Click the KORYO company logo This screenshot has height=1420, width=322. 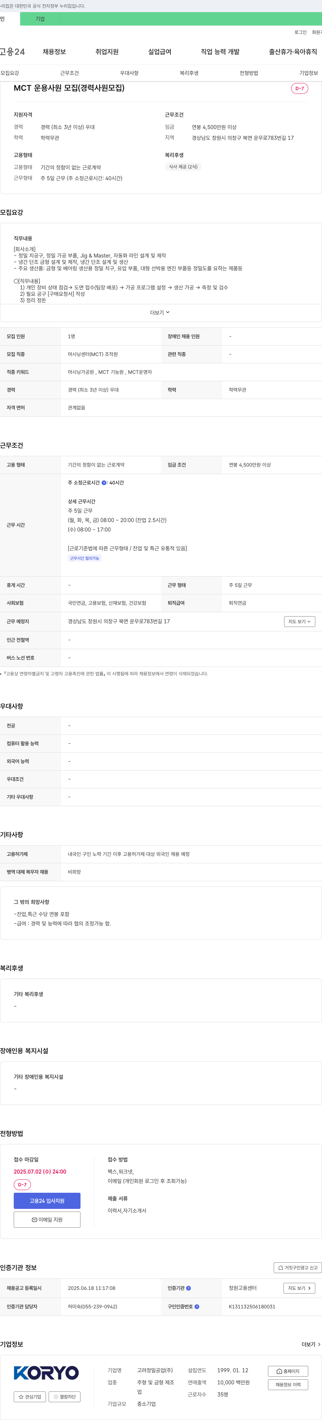(46, 1373)
